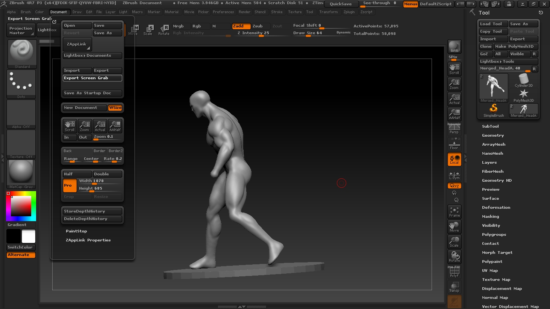This screenshot has height=309, width=550.
Task: Open the Brush menu
Action: coord(26,12)
